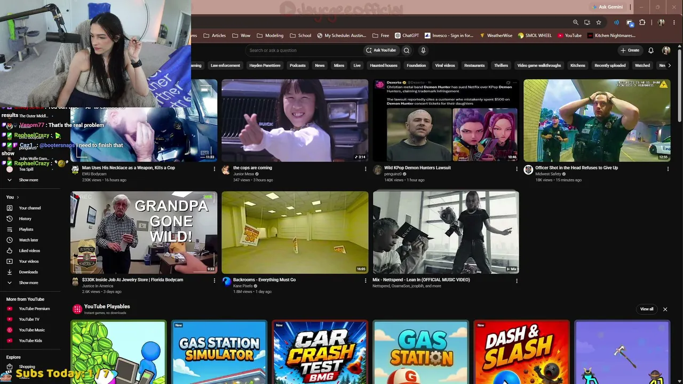Screen dimensions: 683x384
Task: Start voice search with the microphone icon
Action: point(423,50)
